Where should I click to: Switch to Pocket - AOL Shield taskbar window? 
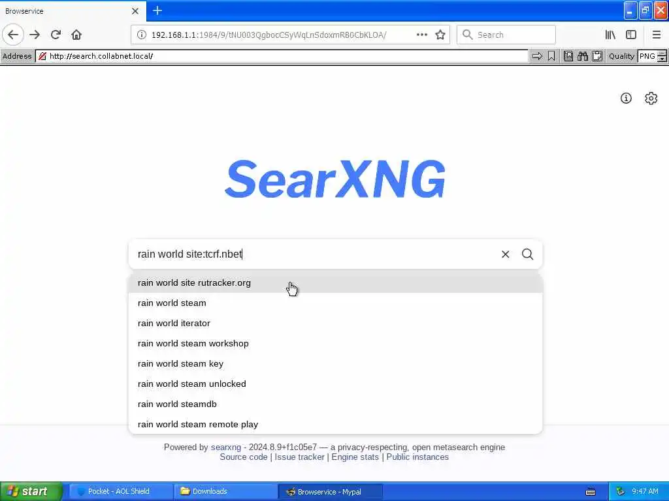[121, 492]
